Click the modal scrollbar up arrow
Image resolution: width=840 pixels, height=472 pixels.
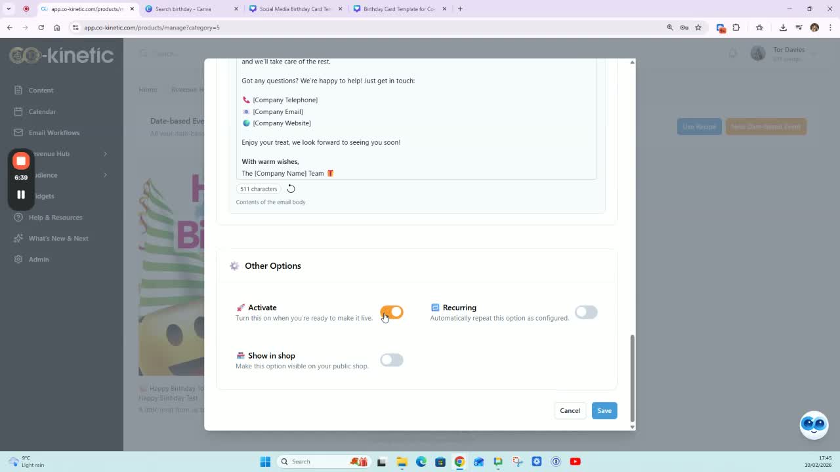pos(632,62)
